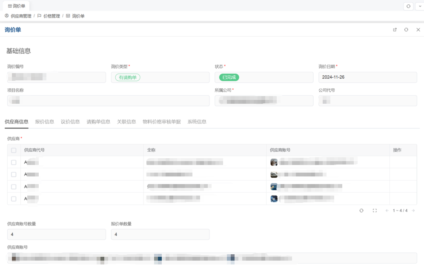
Task: Click the first supplier account avatar
Action: click(274, 162)
